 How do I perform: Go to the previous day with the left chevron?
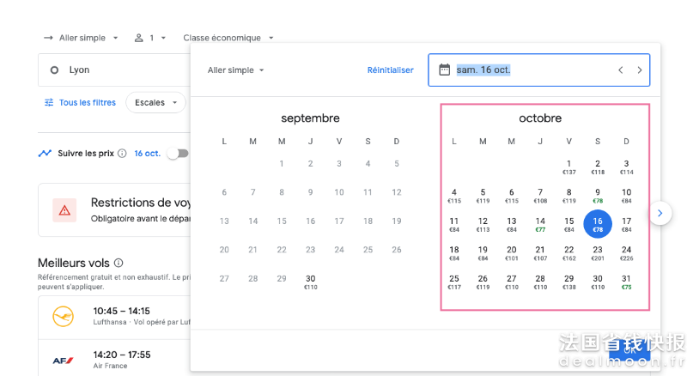620,70
